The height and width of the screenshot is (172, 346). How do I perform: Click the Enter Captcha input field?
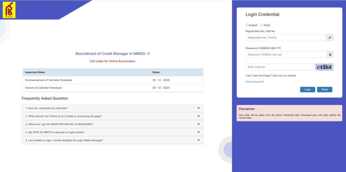[280, 67]
